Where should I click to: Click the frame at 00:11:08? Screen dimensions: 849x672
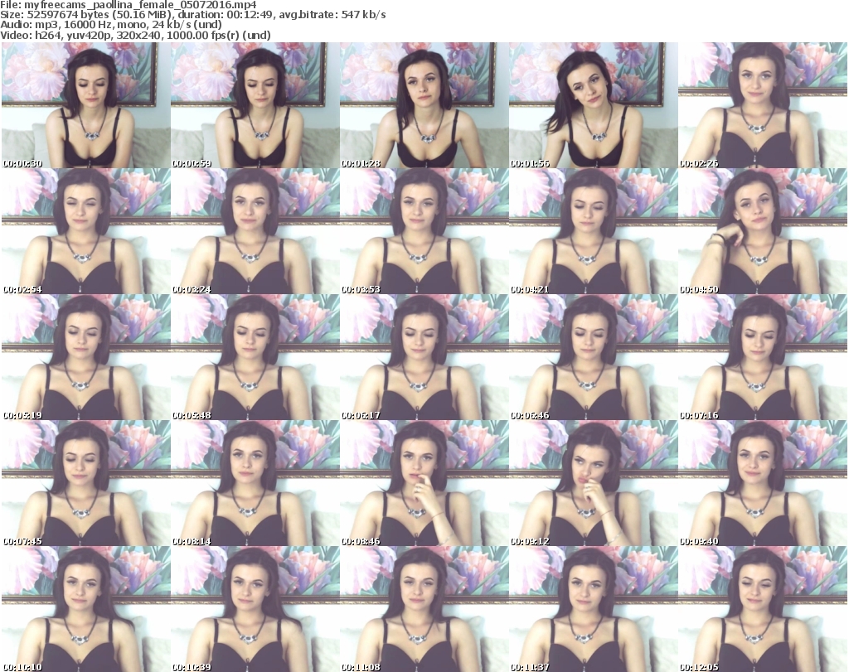(x=424, y=609)
